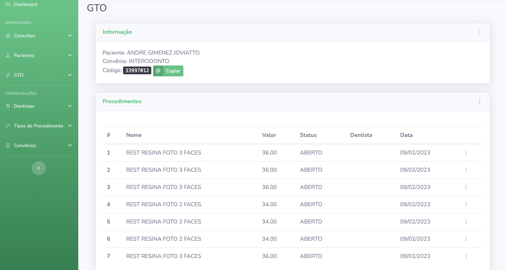Click the code badge 33997012
The image size is (506, 270).
click(x=137, y=71)
